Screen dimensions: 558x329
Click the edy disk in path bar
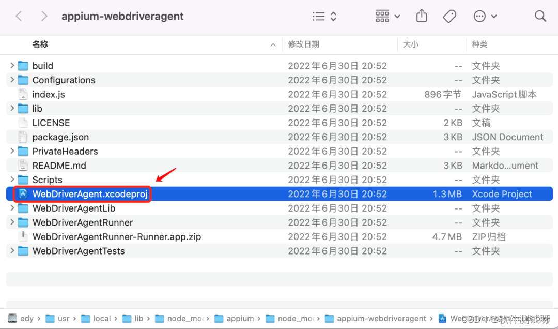[21, 318]
